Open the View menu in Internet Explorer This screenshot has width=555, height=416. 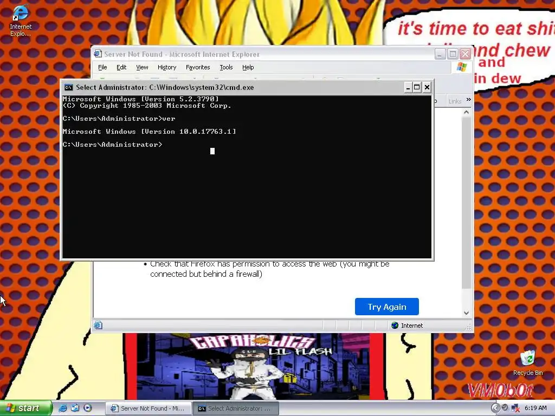click(x=142, y=67)
